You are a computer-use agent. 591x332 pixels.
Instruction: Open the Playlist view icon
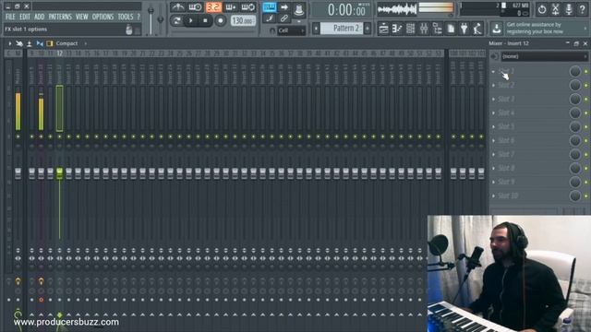click(x=383, y=29)
